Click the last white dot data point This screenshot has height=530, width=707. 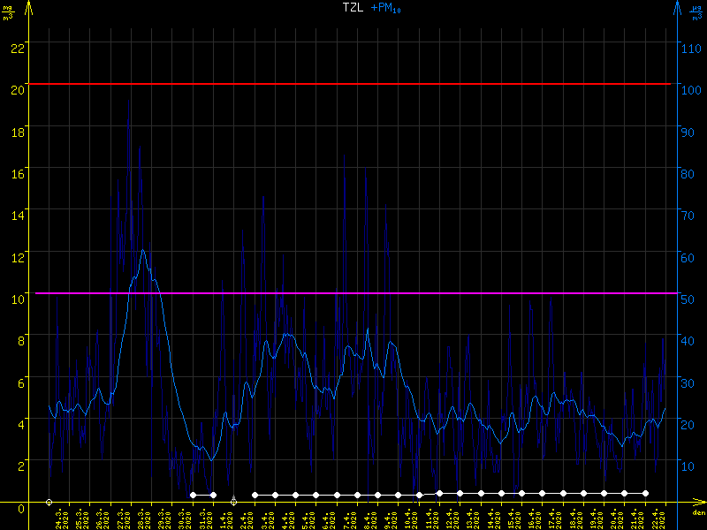(645, 493)
